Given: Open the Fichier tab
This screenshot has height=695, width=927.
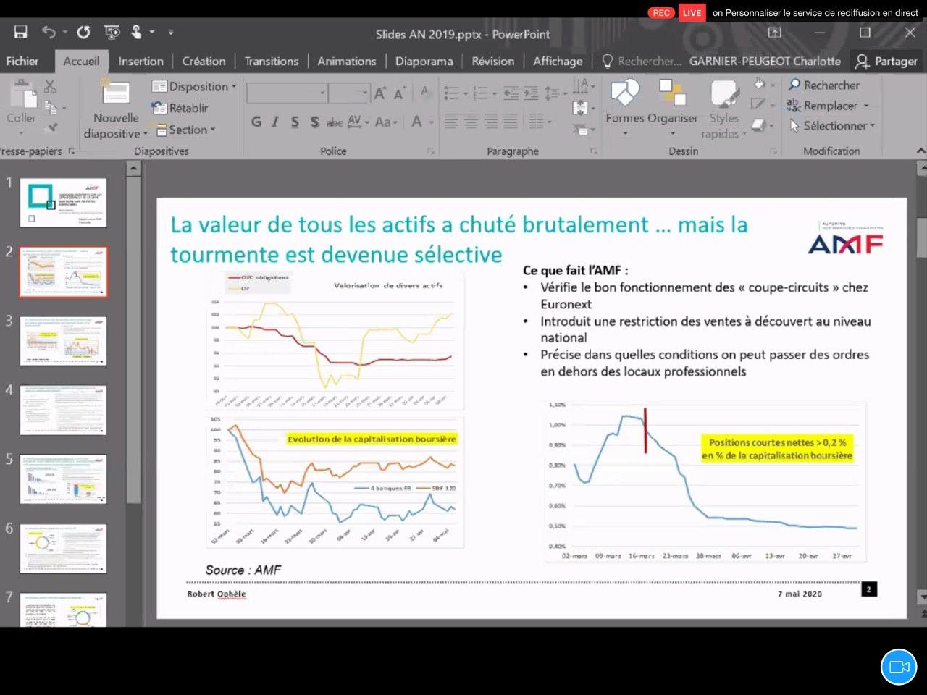Looking at the screenshot, I should 22,61.
